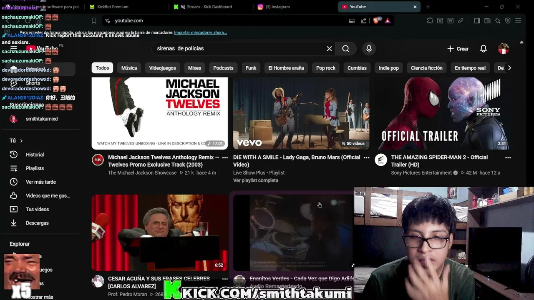Viewport: 534px width, 300px height.
Task: Click the Brave Shields lion icon
Action: (376, 20)
